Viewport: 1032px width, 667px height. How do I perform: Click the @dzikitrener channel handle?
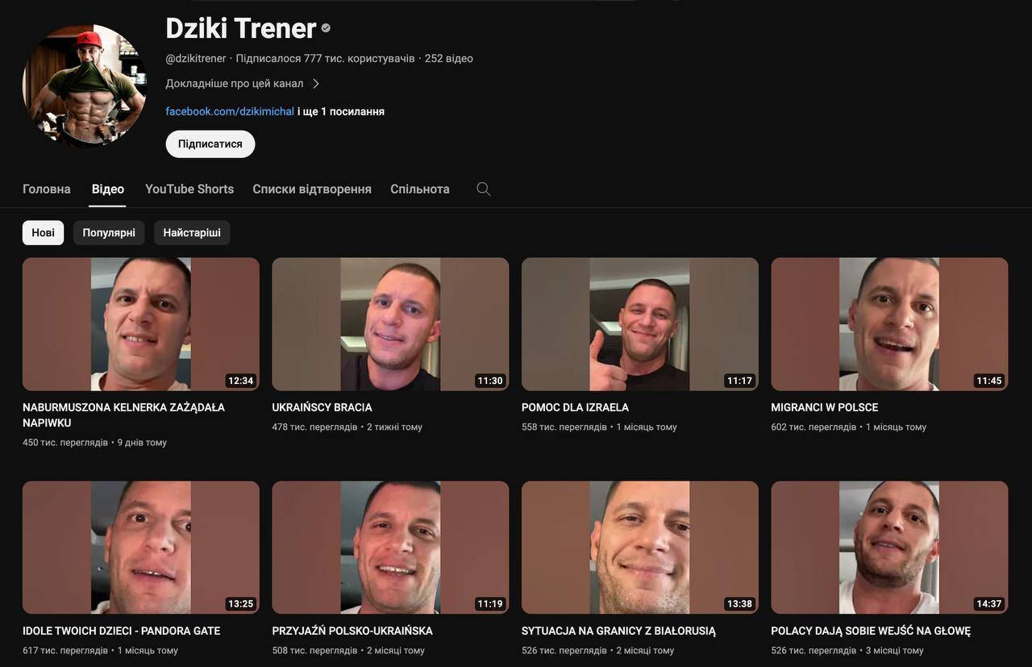tap(196, 59)
